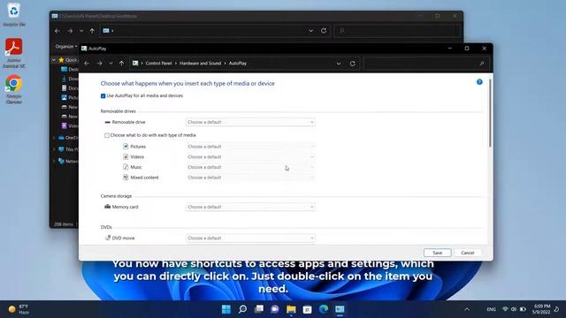Image resolution: width=566 pixels, height=318 pixels.
Task: Open the Mixed content default dropdown
Action: pyautogui.click(x=250, y=178)
